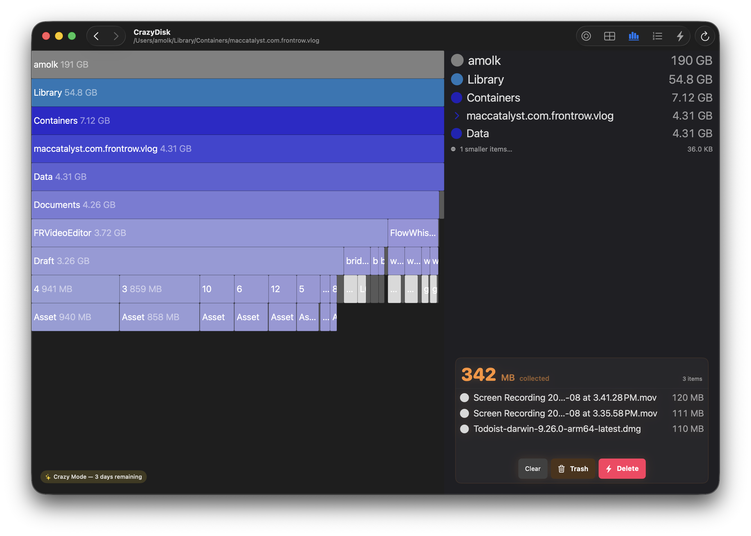This screenshot has width=751, height=536.
Task: Go forward with the right arrow
Action: click(116, 36)
